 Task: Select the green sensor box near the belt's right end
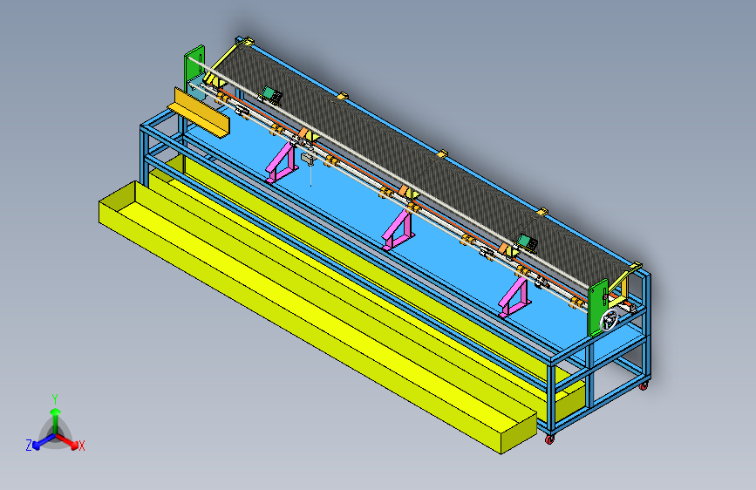point(527,242)
